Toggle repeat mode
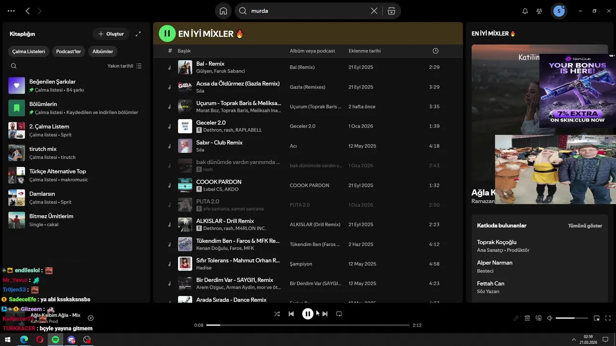Screen dimensions: 616x346 pos(339,314)
